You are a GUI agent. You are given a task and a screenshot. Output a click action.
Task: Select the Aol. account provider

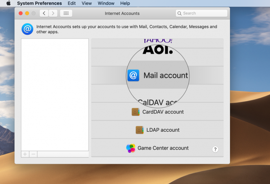157,57
